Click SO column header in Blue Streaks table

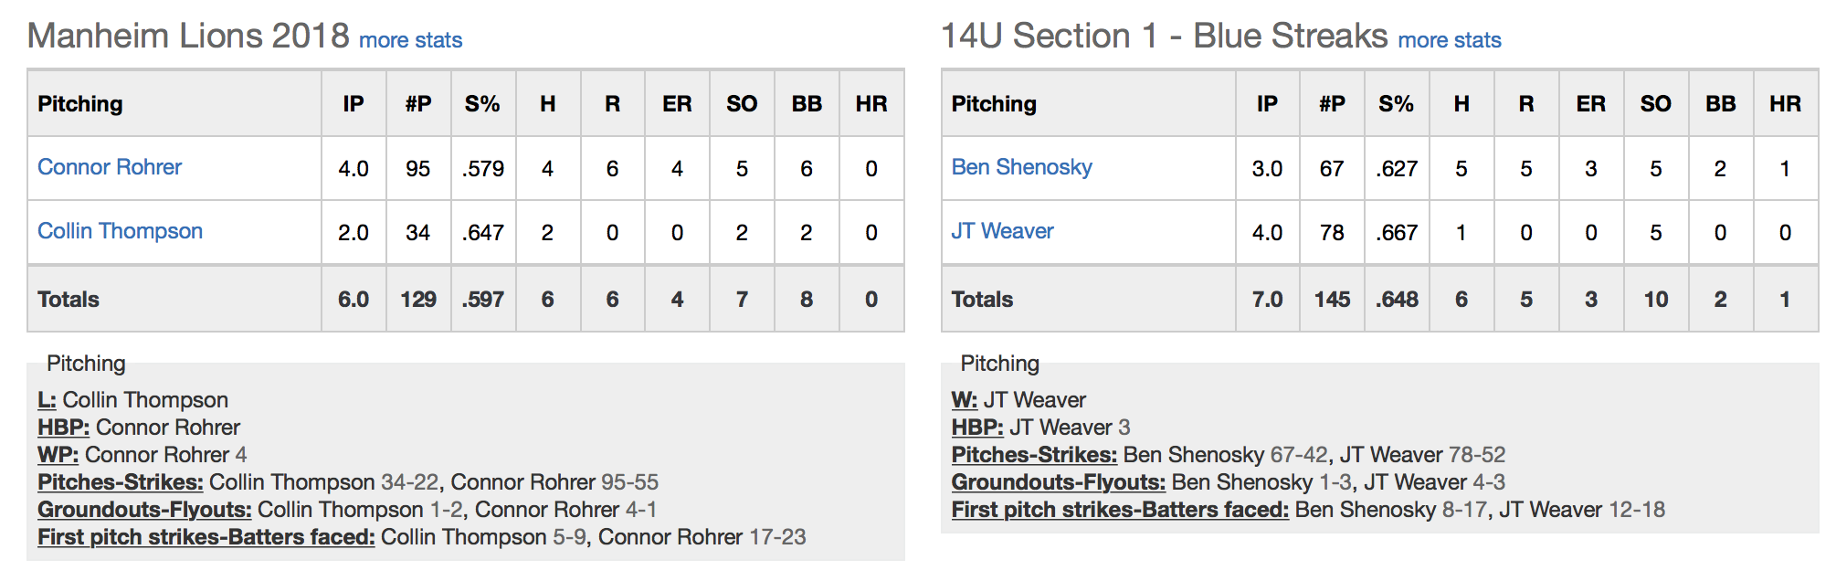pyautogui.click(x=1655, y=104)
